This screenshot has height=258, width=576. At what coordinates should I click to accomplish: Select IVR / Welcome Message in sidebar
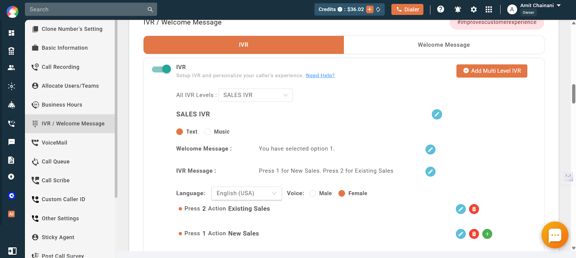(x=70, y=124)
